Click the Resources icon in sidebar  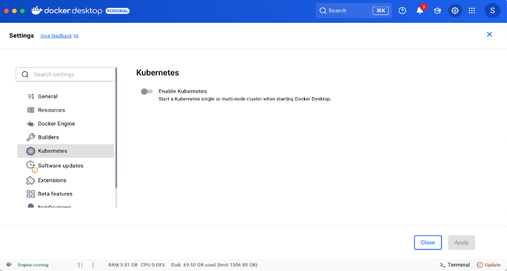pyautogui.click(x=31, y=110)
